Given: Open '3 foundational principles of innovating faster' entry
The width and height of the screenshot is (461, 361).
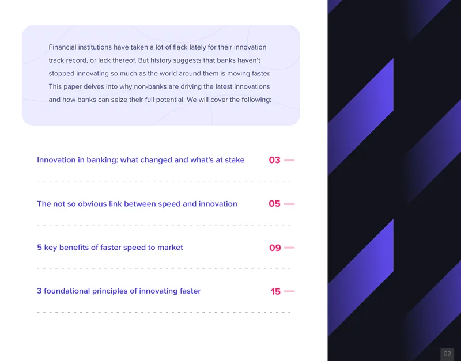Looking at the screenshot, I should tap(119, 291).
